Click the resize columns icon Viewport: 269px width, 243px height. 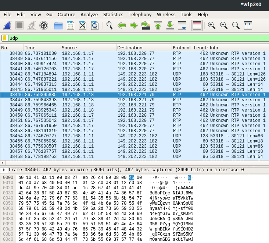[x=248, y=25]
